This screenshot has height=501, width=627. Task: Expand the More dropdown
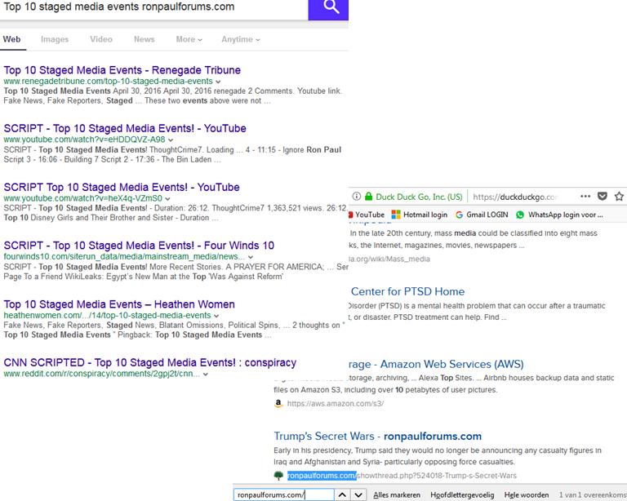click(x=189, y=39)
